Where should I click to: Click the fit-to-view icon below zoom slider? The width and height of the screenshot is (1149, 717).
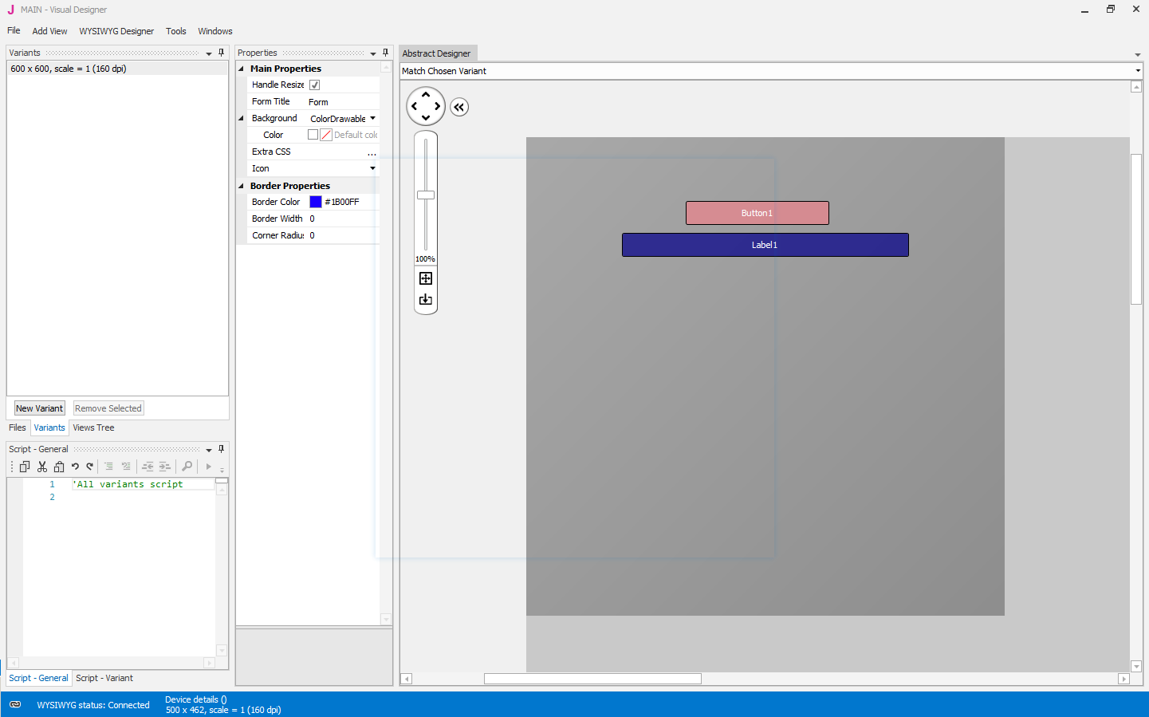(x=426, y=278)
